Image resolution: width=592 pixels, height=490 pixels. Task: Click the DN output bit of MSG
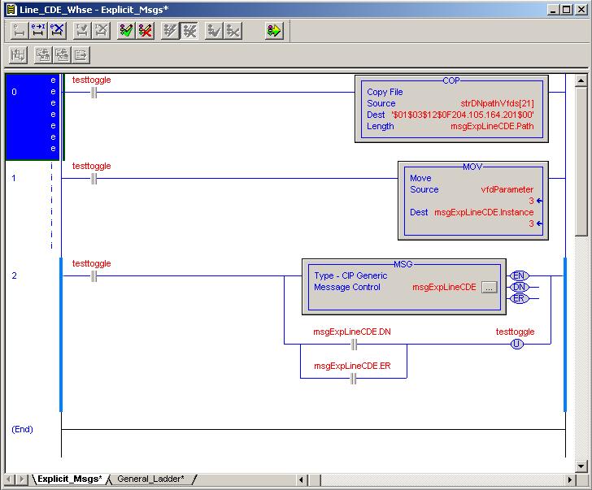pyautogui.click(x=519, y=287)
